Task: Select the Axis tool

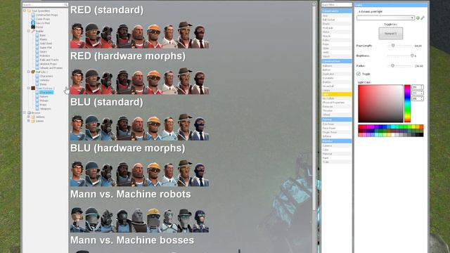Action: coord(337,15)
